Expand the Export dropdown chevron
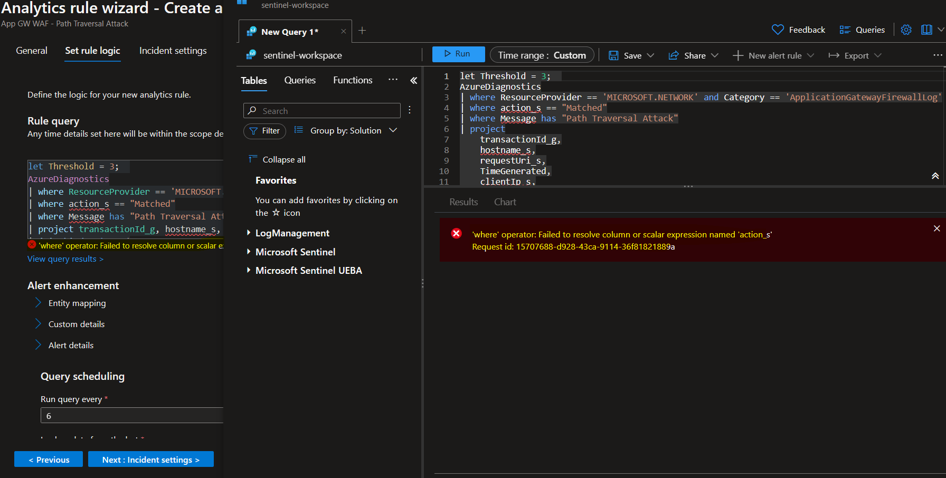Image resolution: width=946 pixels, height=478 pixels. tap(878, 55)
